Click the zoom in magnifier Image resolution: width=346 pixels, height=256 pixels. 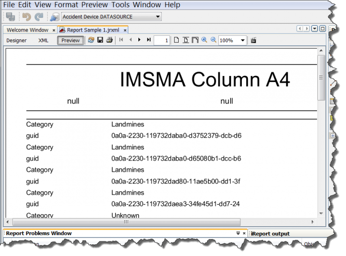pyautogui.click(x=204, y=40)
